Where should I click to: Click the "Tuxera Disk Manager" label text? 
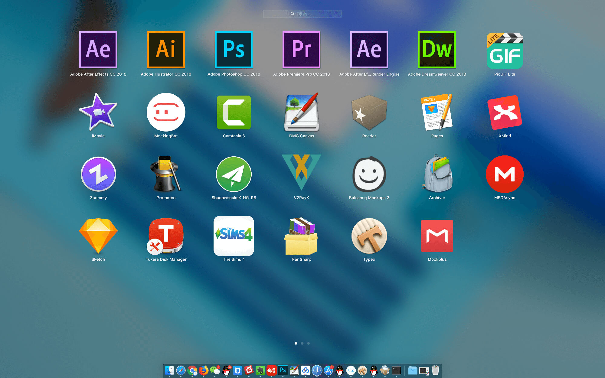coord(166,259)
